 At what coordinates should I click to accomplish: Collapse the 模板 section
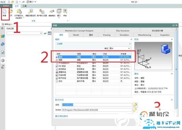click(131, 39)
